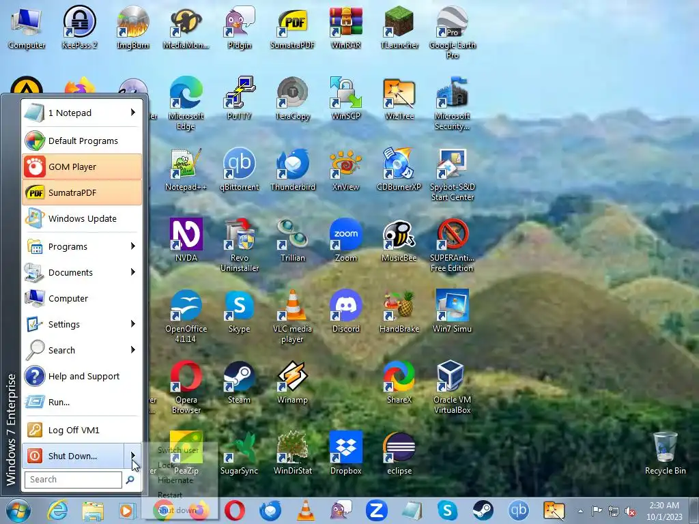The width and height of the screenshot is (699, 524).
Task: Open the XnView desktop icon
Action: coord(346,169)
